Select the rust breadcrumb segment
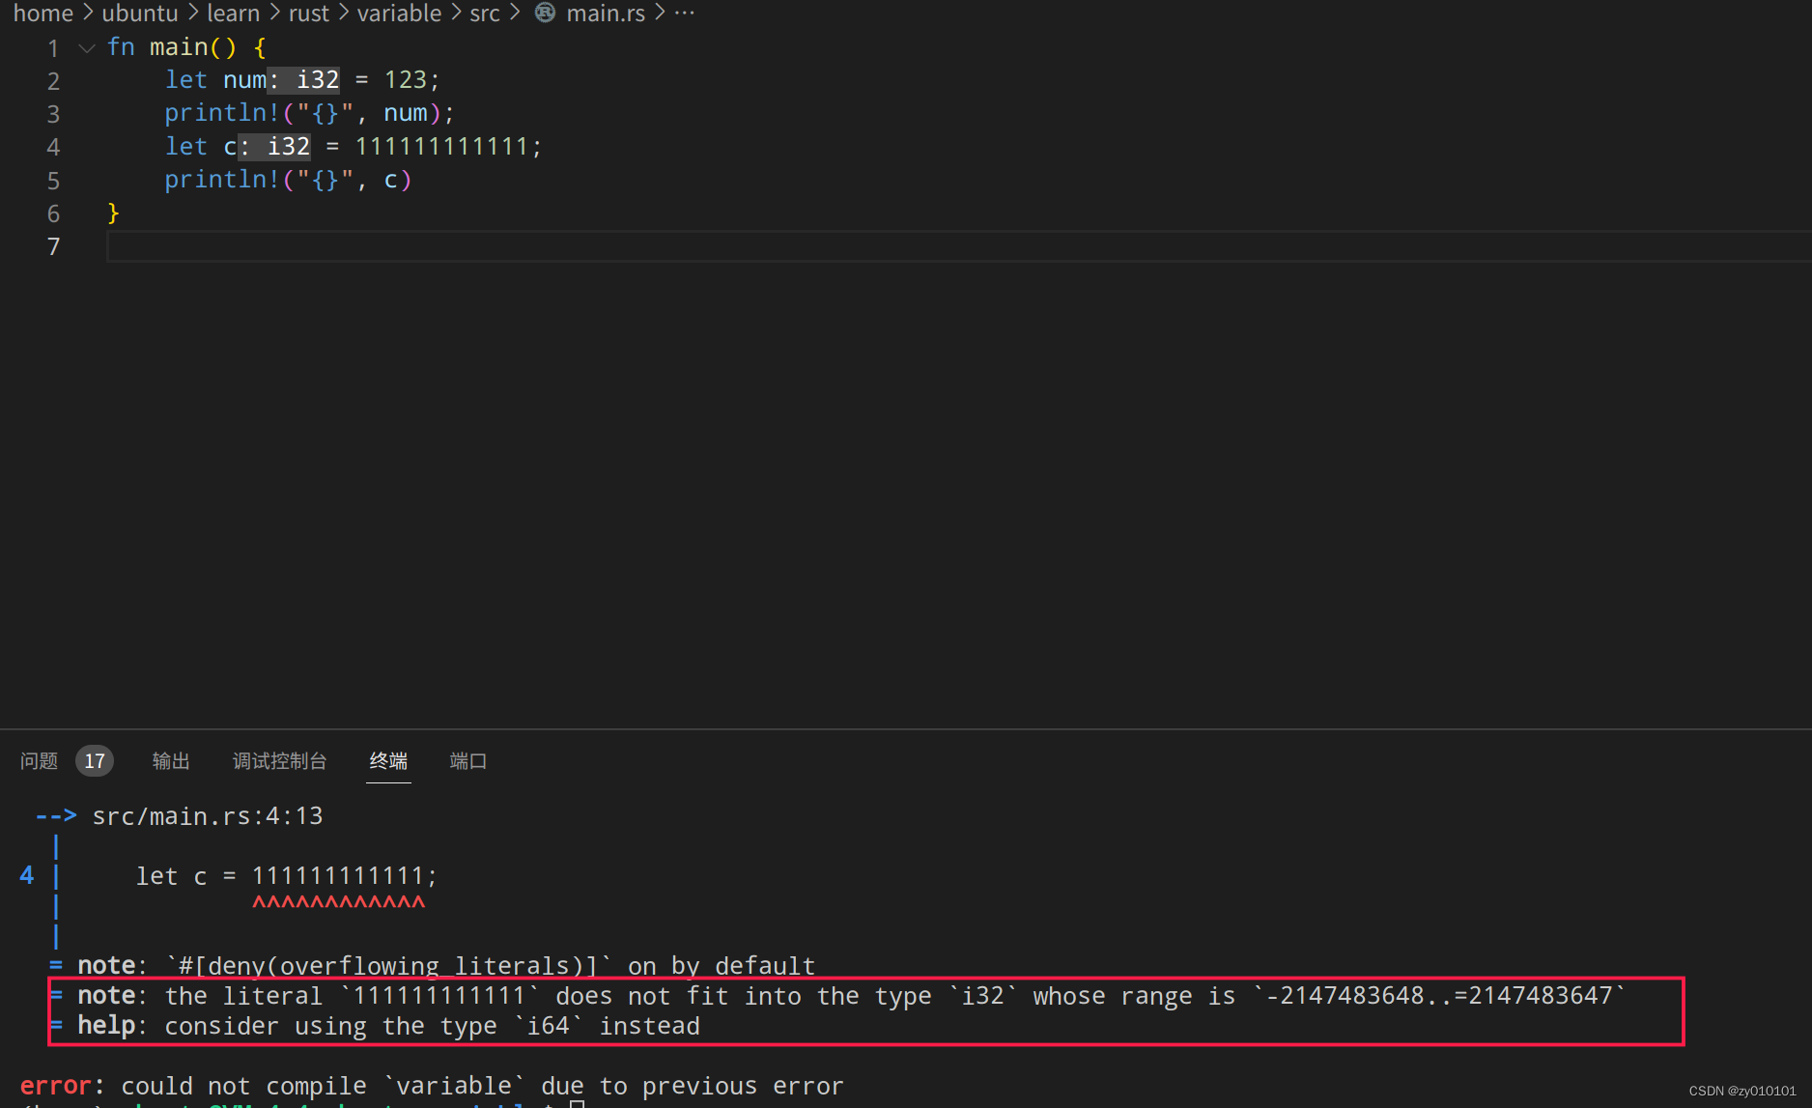 click(x=309, y=13)
